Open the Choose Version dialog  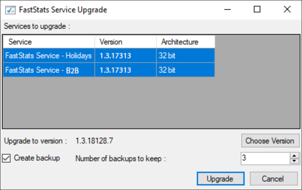click(270, 141)
